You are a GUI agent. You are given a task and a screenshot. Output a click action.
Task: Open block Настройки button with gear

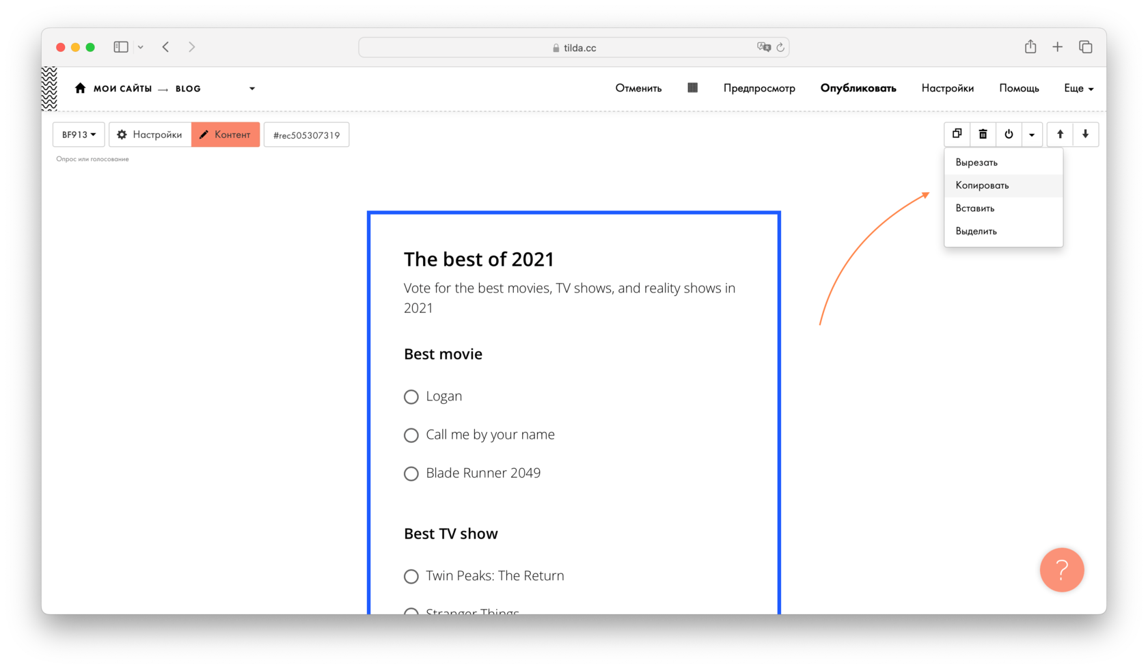point(150,135)
